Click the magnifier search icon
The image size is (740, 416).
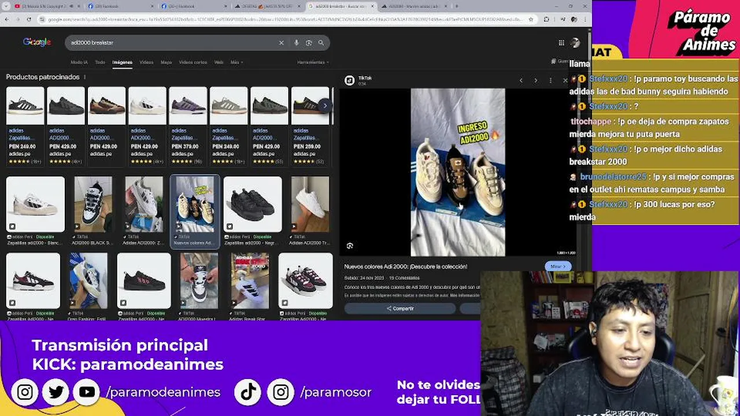[321, 43]
